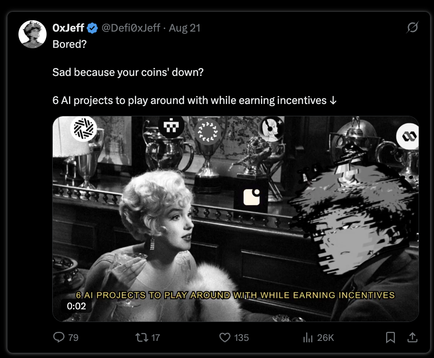434x358 pixels.
Task: Repost the tweet via retweet icon
Action: click(142, 337)
